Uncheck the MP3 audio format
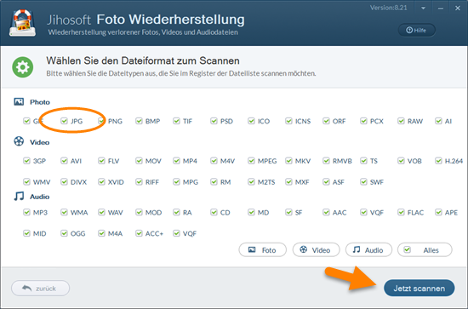Image resolution: width=468 pixels, height=309 pixels. [x=26, y=212]
